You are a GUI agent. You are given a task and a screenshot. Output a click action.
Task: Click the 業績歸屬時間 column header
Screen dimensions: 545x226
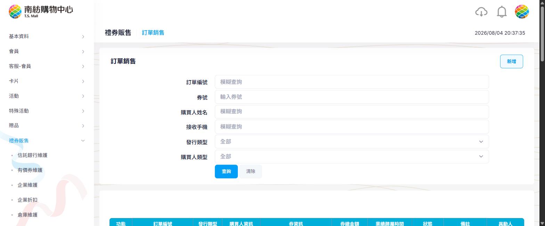(390, 223)
